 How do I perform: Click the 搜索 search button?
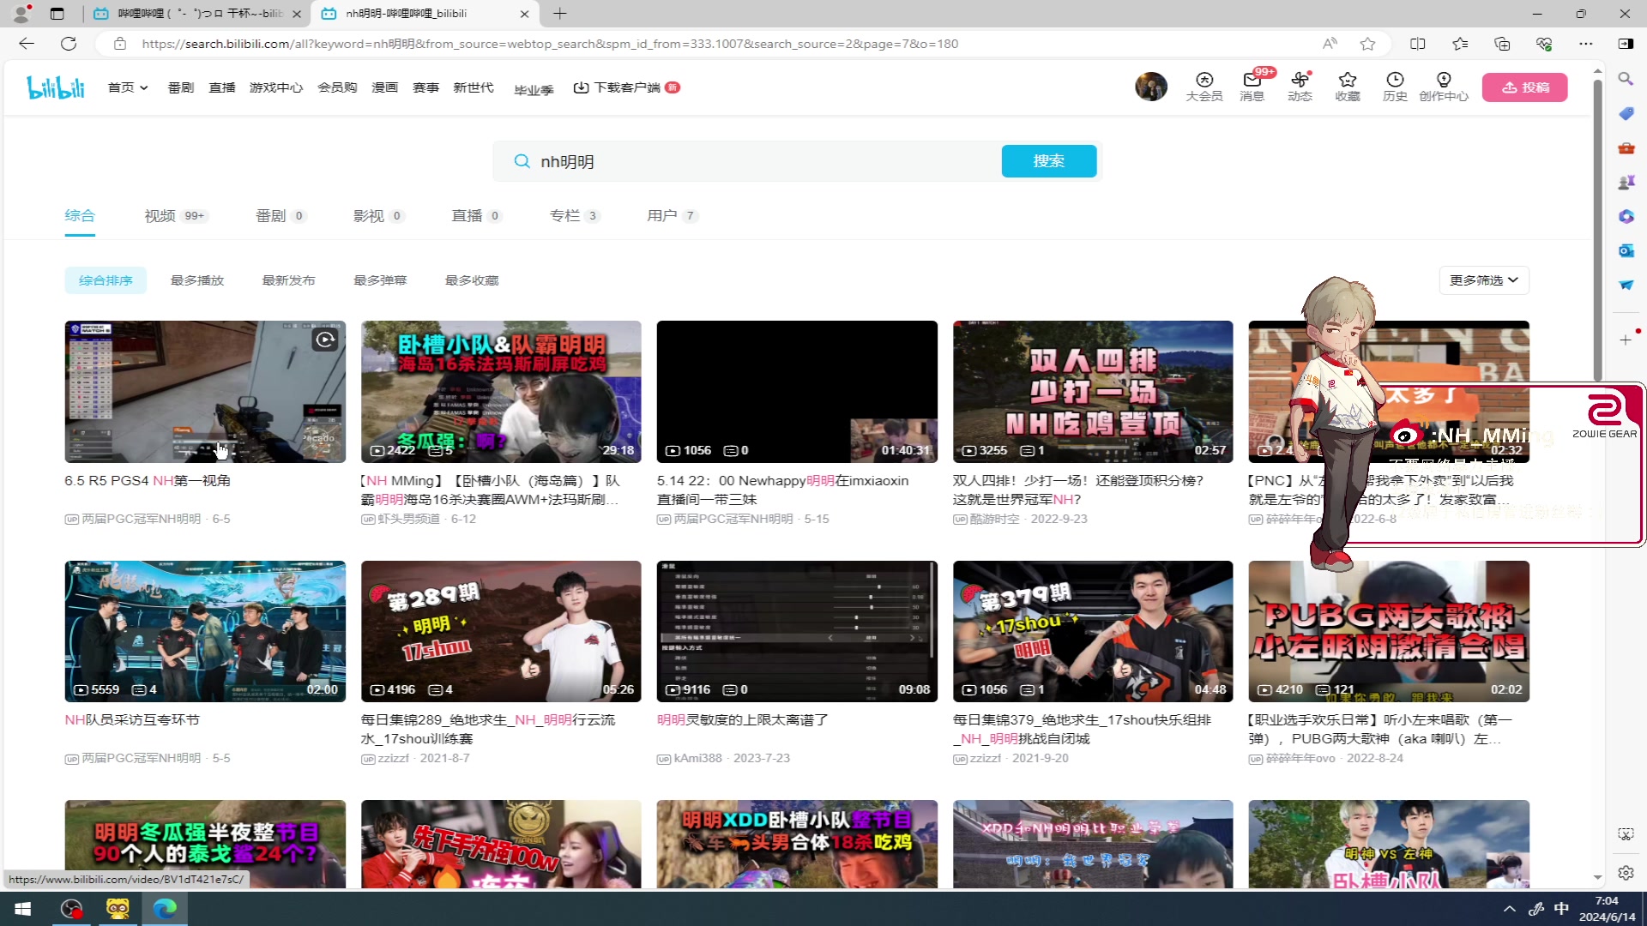click(x=1048, y=161)
